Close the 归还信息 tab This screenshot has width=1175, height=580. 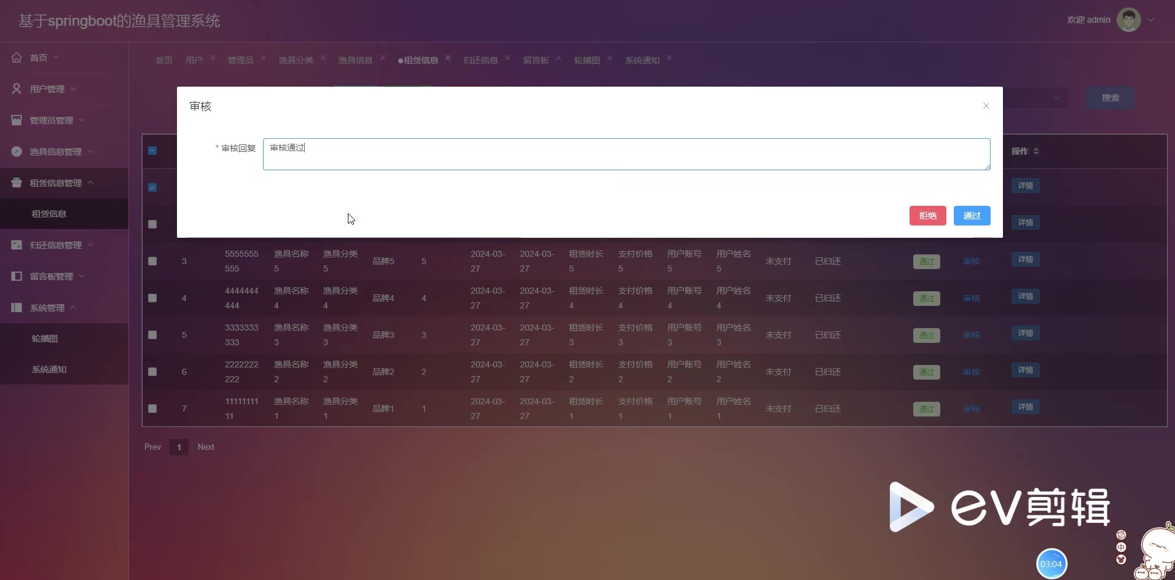pyautogui.click(x=508, y=58)
